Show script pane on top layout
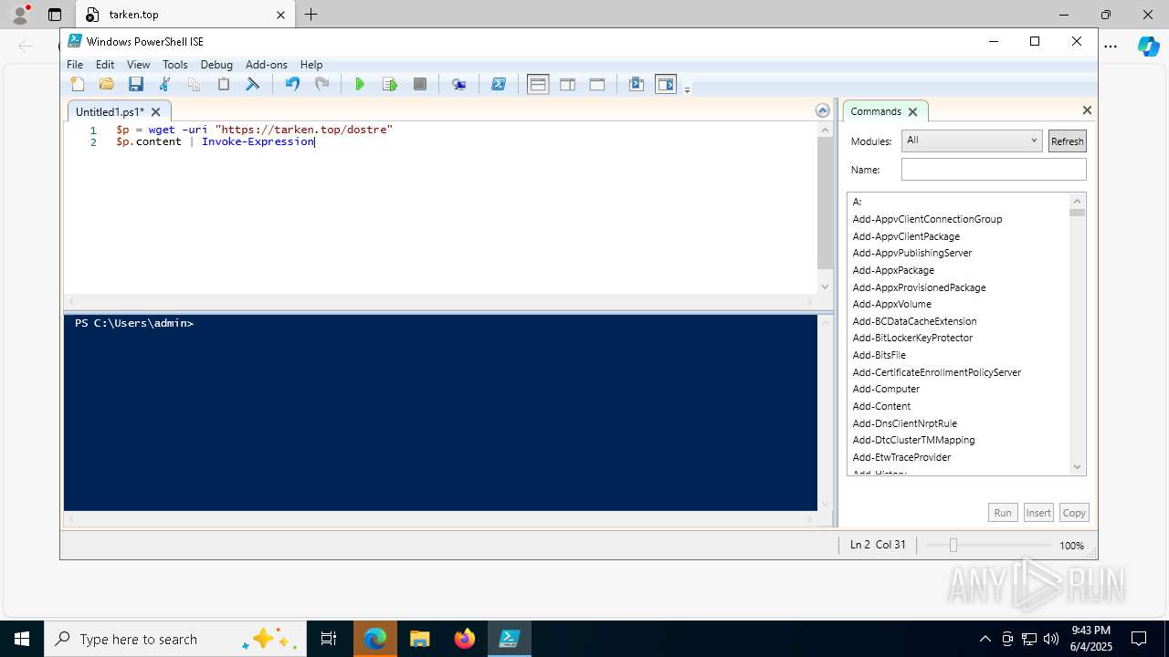This screenshot has width=1169, height=657. point(538,84)
